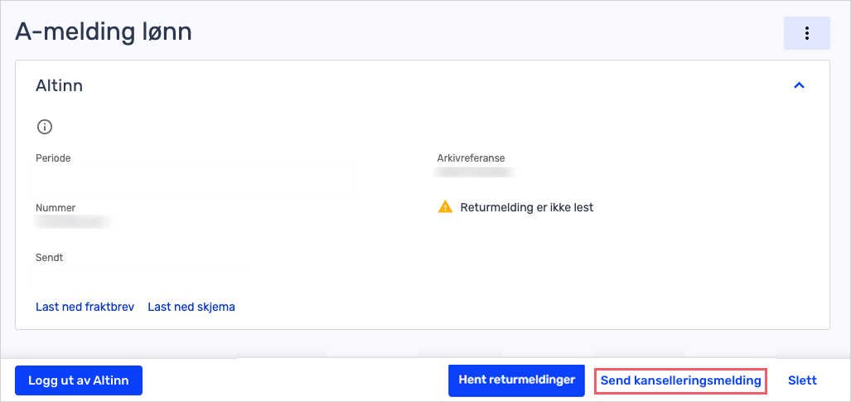This screenshot has width=851, height=402.
Task: Fetch feedback with Hent returmeldinger
Action: pos(516,380)
